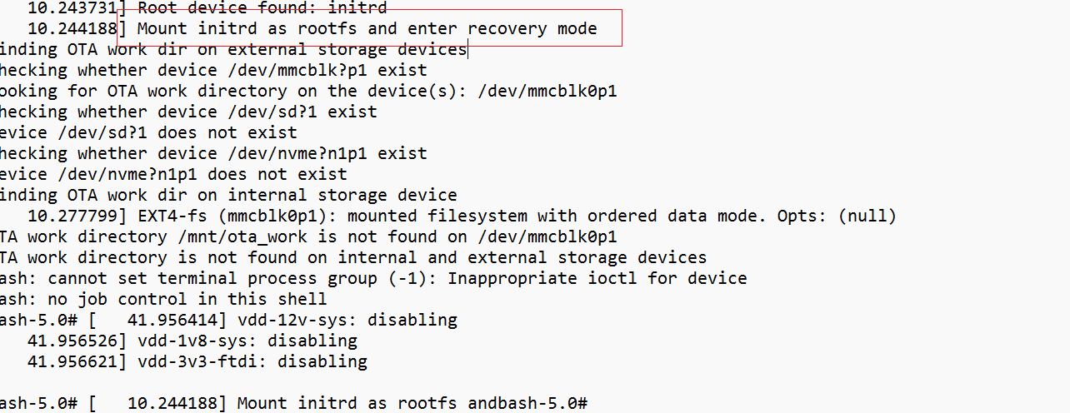The width and height of the screenshot is (1070, 413).
Task: Click the 'Inappropriate ioctl for device' error
Action: (x=597, y=278)
